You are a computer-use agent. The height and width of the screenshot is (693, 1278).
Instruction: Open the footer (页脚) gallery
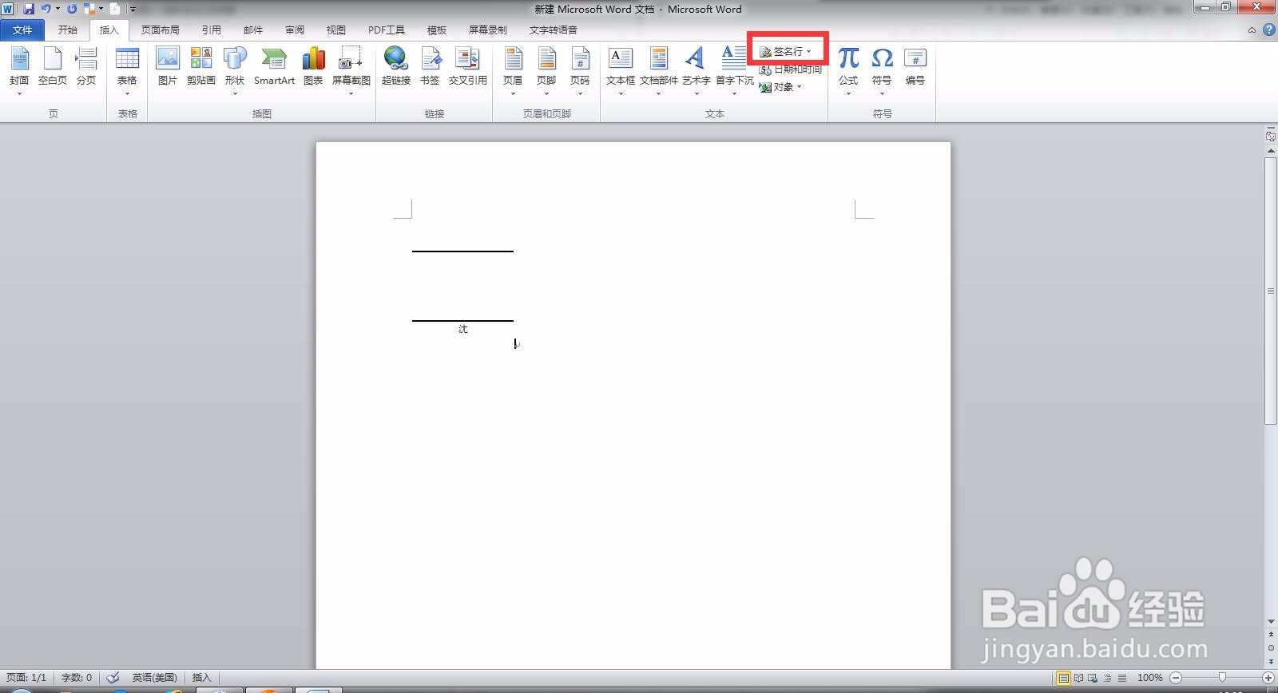(x=546, y=71)
